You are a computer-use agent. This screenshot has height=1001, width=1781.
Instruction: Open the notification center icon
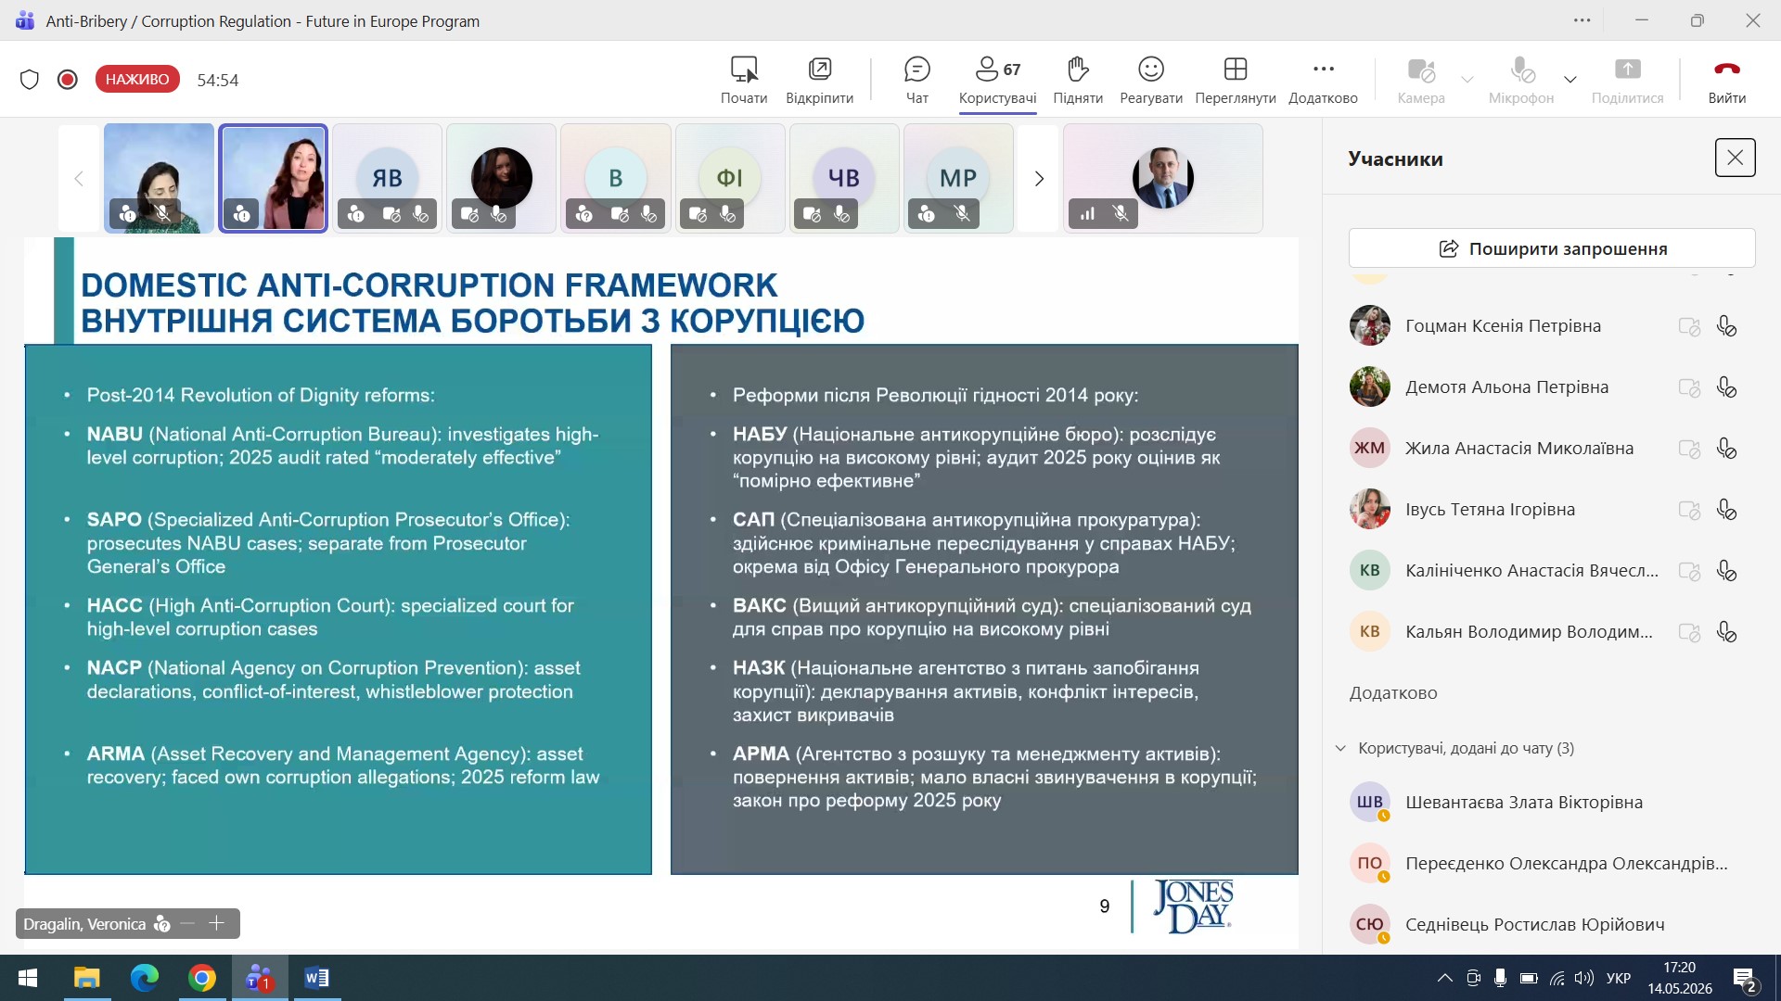1745,979
